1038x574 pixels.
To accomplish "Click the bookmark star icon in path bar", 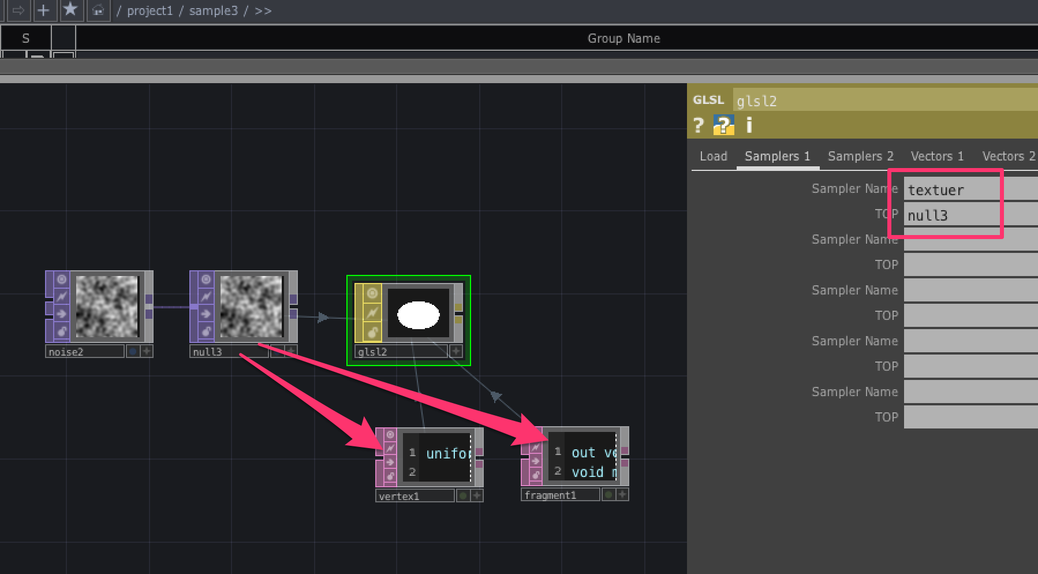I will (x=70, y=10).
